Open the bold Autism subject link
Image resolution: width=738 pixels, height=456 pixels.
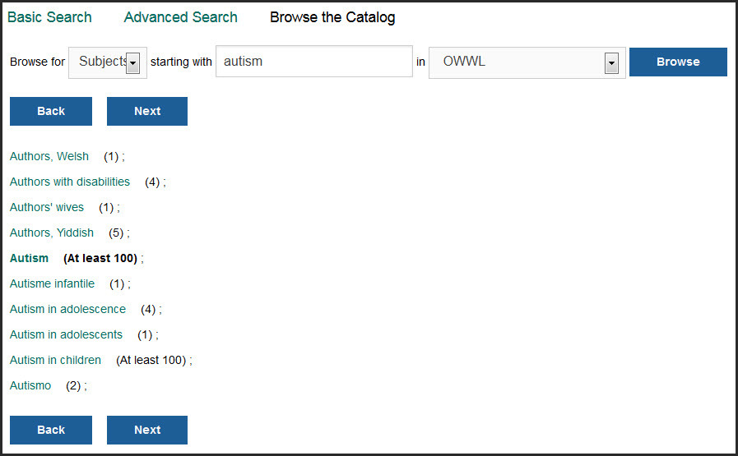point(29,258)
